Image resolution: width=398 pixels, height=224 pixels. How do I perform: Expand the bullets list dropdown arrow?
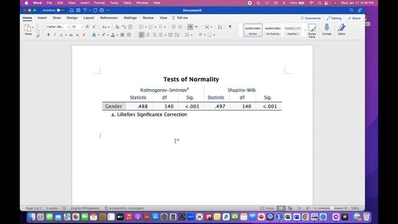pos(146,27)
